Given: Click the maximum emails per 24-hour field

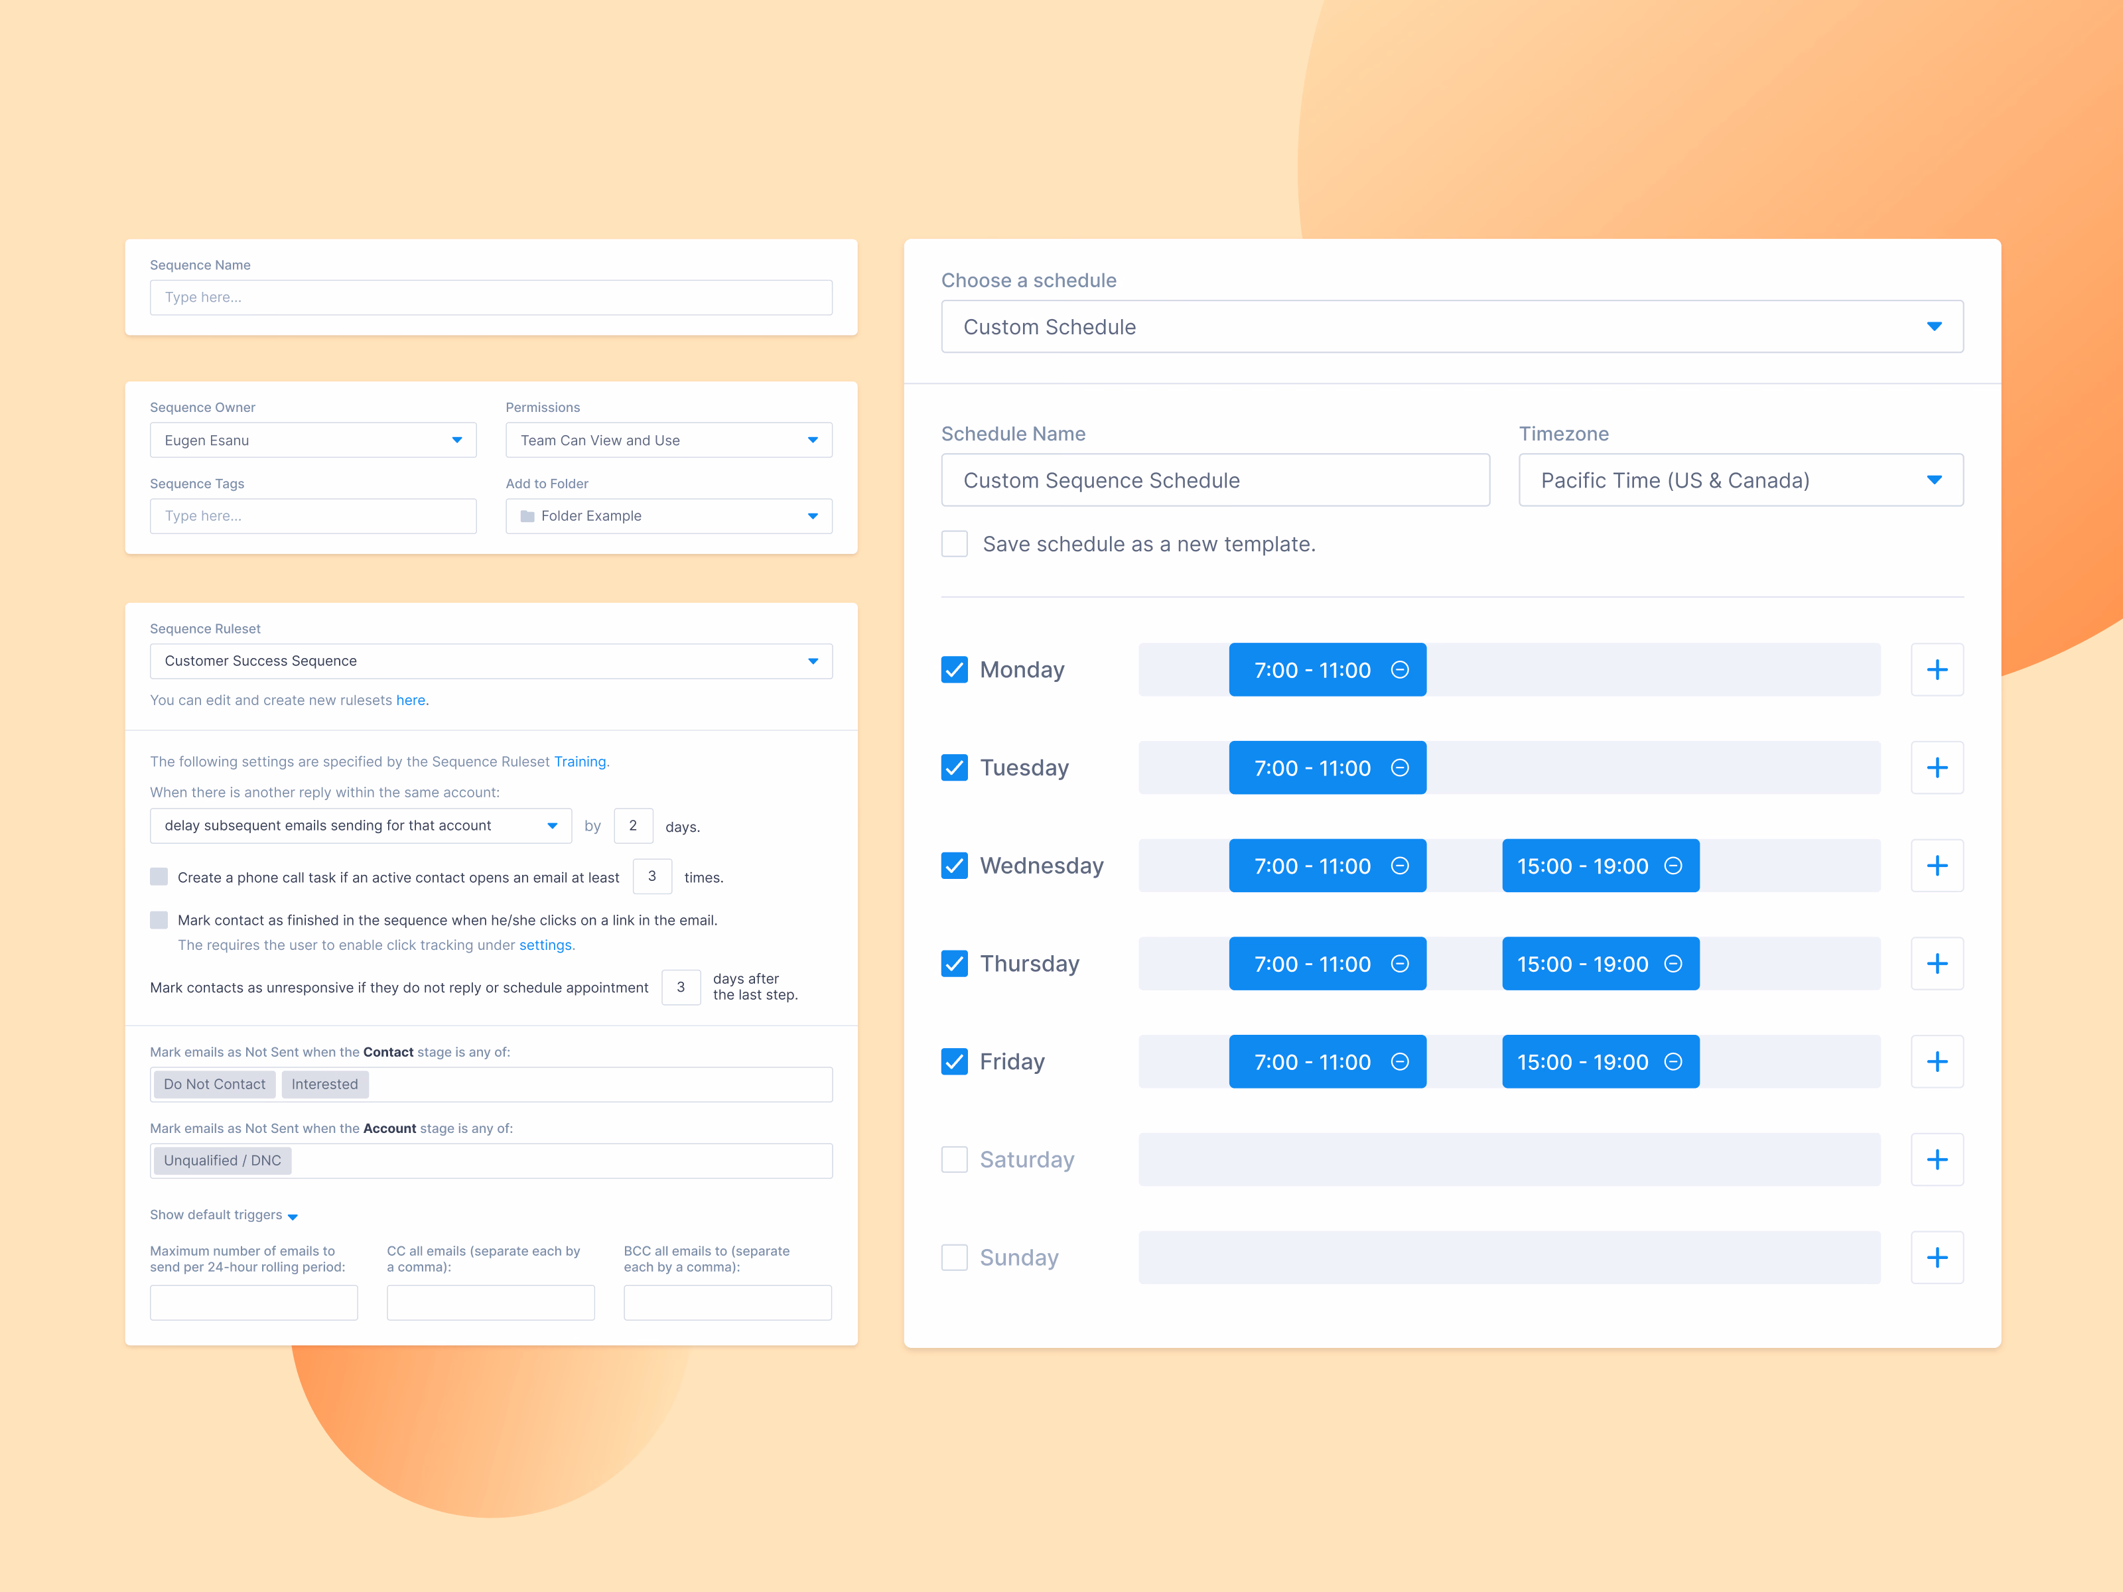Looking at the screenshot, I should pos(254,1302).
